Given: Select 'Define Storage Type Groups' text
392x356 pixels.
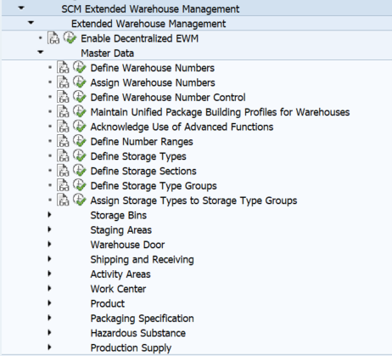Looking at the screenshot, I should (154, 186).
